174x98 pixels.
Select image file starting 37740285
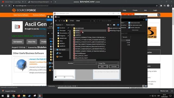click(91, 40)
